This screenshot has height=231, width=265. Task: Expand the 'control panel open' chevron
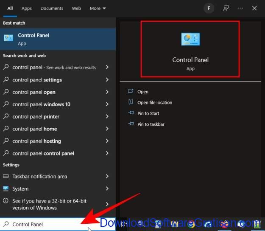point(107,92)
